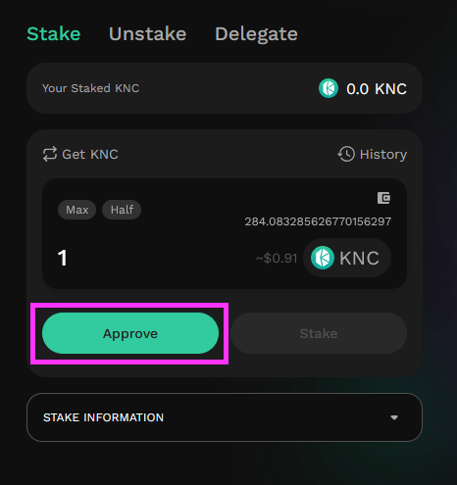This screenshot has height=485, width=457.
Task: Click the wallet balance 284.08328562677 number
Action: (318, 221)
